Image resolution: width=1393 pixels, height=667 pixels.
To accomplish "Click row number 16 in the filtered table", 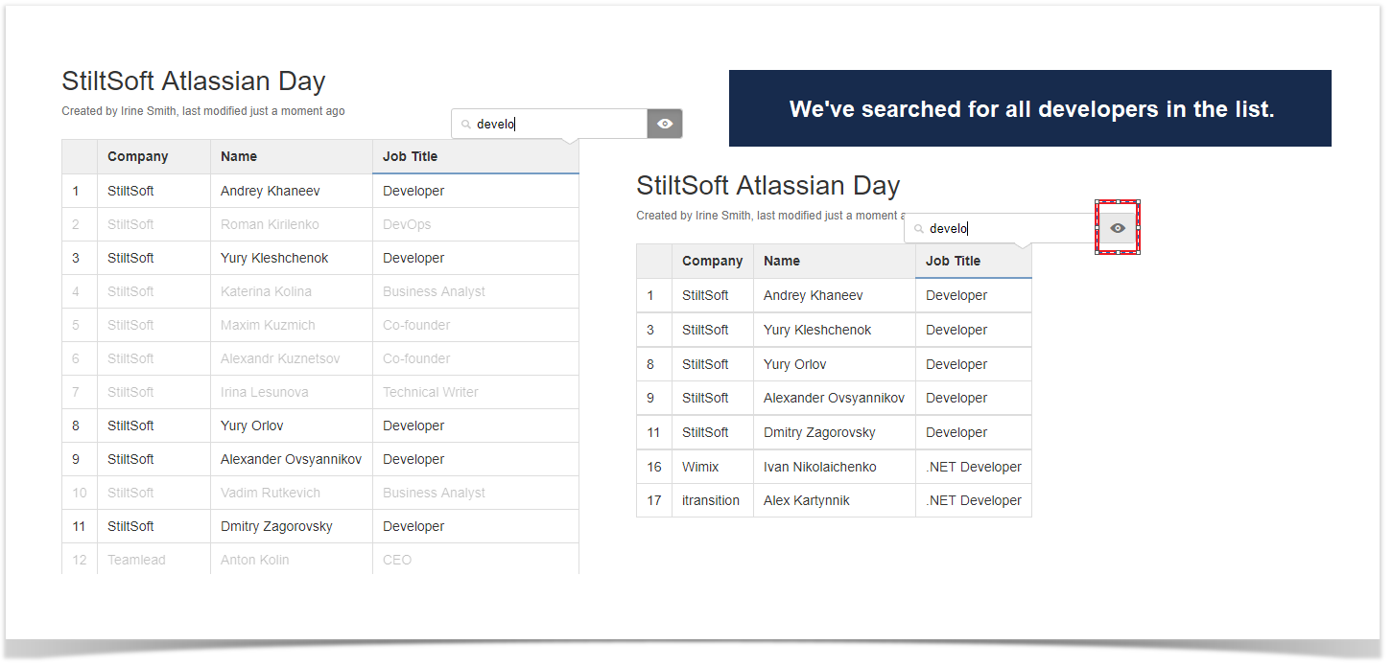I will tap(654, 467).
